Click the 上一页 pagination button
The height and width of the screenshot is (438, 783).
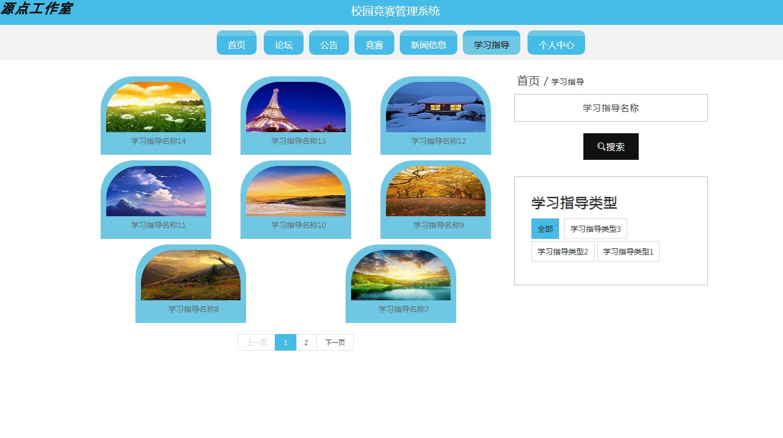pyautogui.click(x=257, y=342)
